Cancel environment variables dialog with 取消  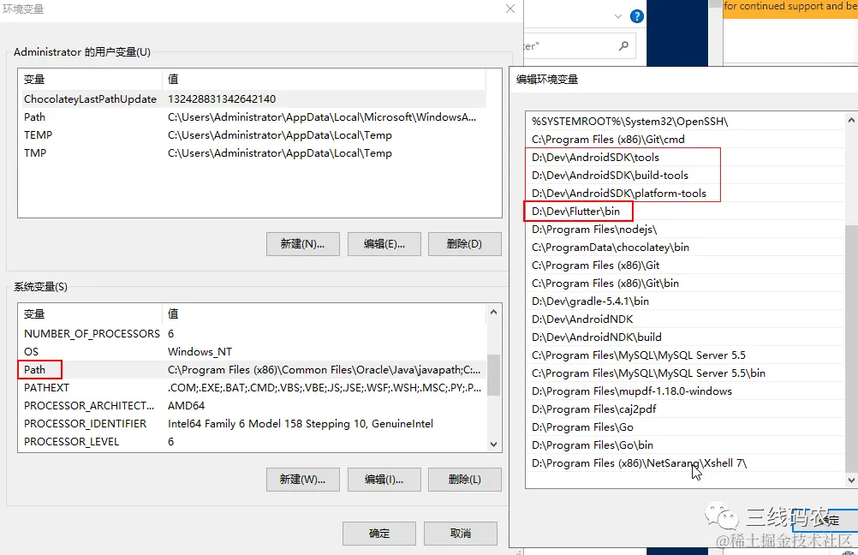coord(460,533)
